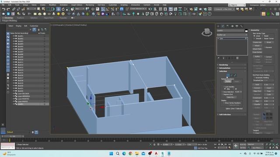Click the Align tool icon
The image size is (280, 157).
(x=155, y=9)
